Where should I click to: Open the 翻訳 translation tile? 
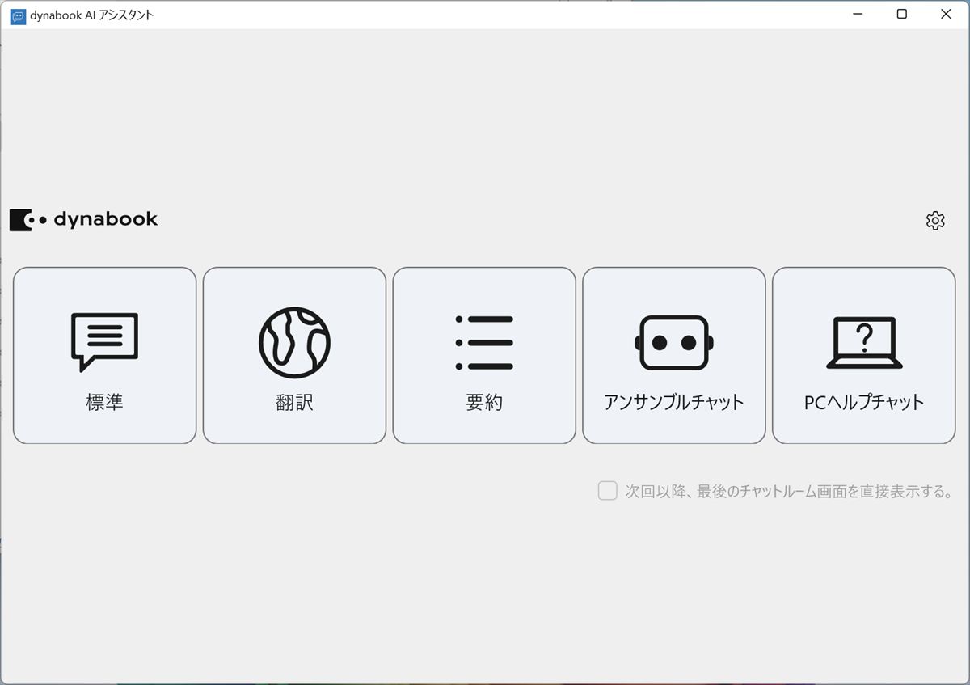294,355
